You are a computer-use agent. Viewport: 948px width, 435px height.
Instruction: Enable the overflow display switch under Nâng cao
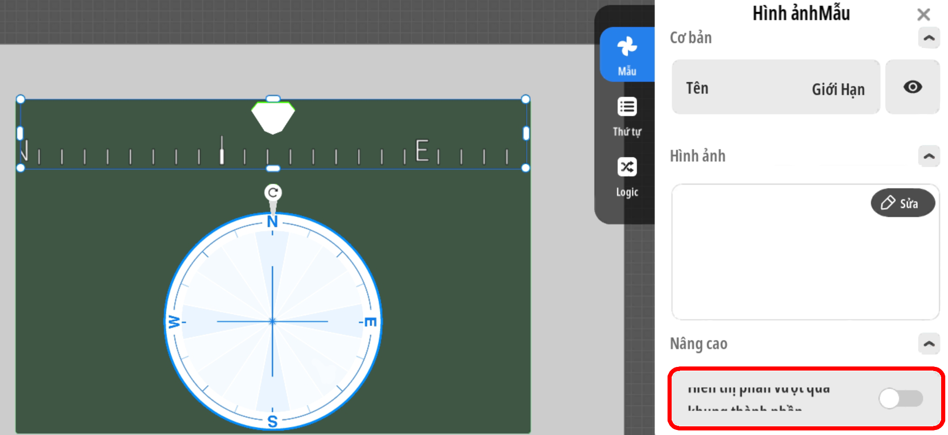coord(900,398)
